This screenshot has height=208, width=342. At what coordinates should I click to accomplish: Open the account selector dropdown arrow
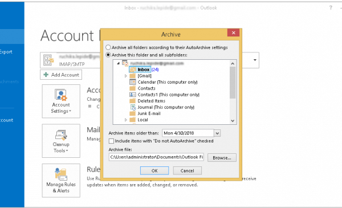[255, 60]
